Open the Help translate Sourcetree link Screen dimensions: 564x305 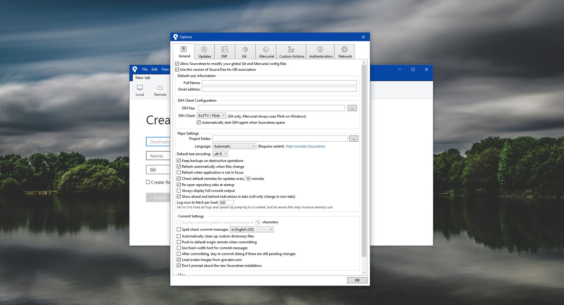305,146
